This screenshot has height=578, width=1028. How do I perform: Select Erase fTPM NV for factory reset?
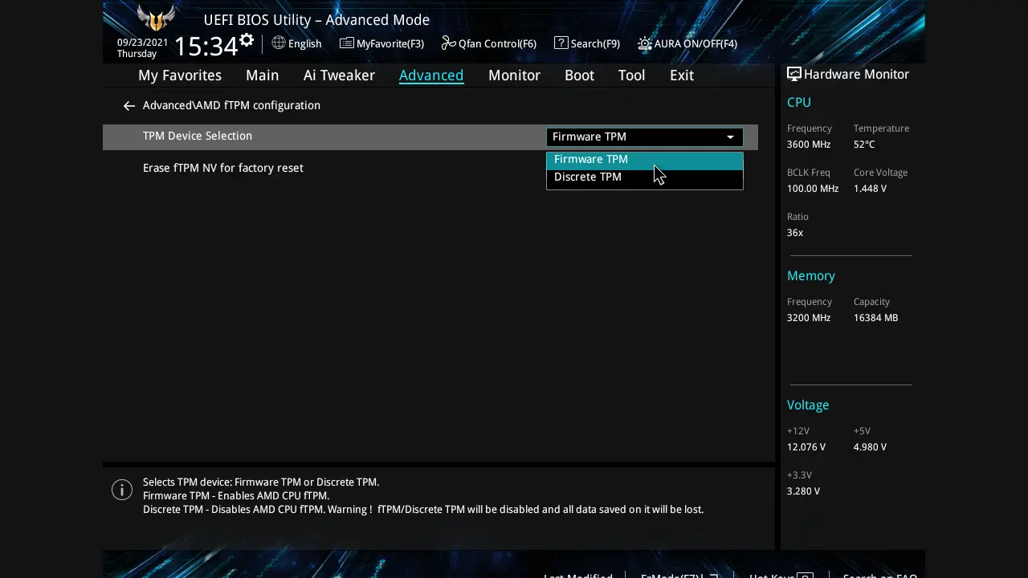pos(223,168)
